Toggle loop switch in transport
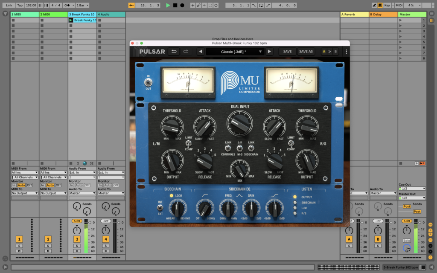 point(261,5)
